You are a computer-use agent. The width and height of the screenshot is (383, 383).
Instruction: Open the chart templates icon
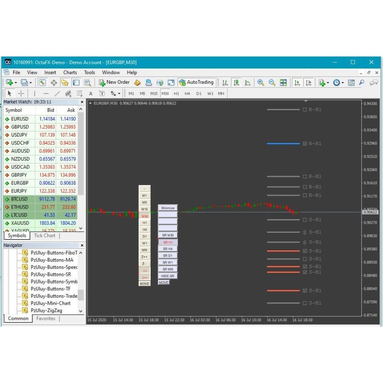click(x=351, y=83)
